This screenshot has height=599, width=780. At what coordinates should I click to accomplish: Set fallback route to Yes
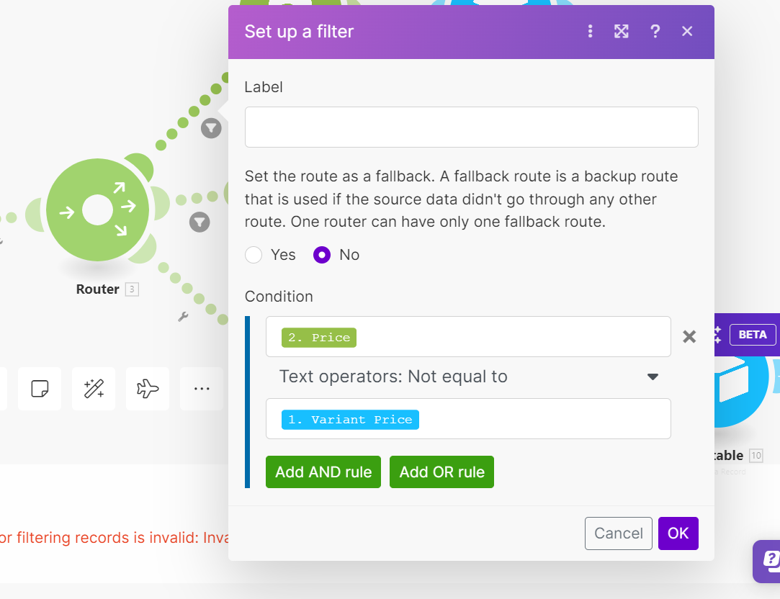254,255
